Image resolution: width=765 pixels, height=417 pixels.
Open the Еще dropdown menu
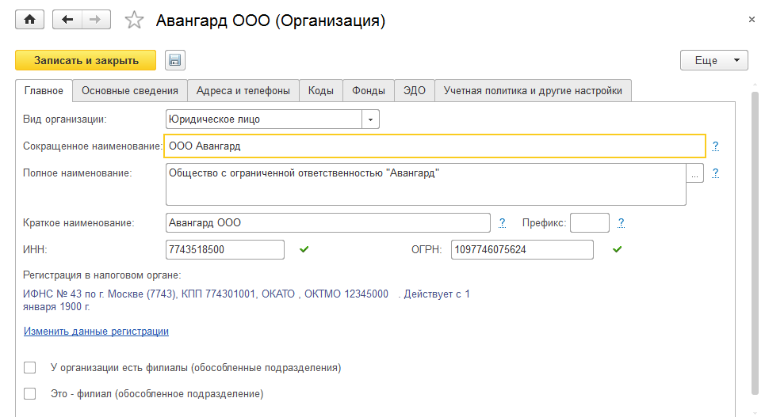pos(713,60)
